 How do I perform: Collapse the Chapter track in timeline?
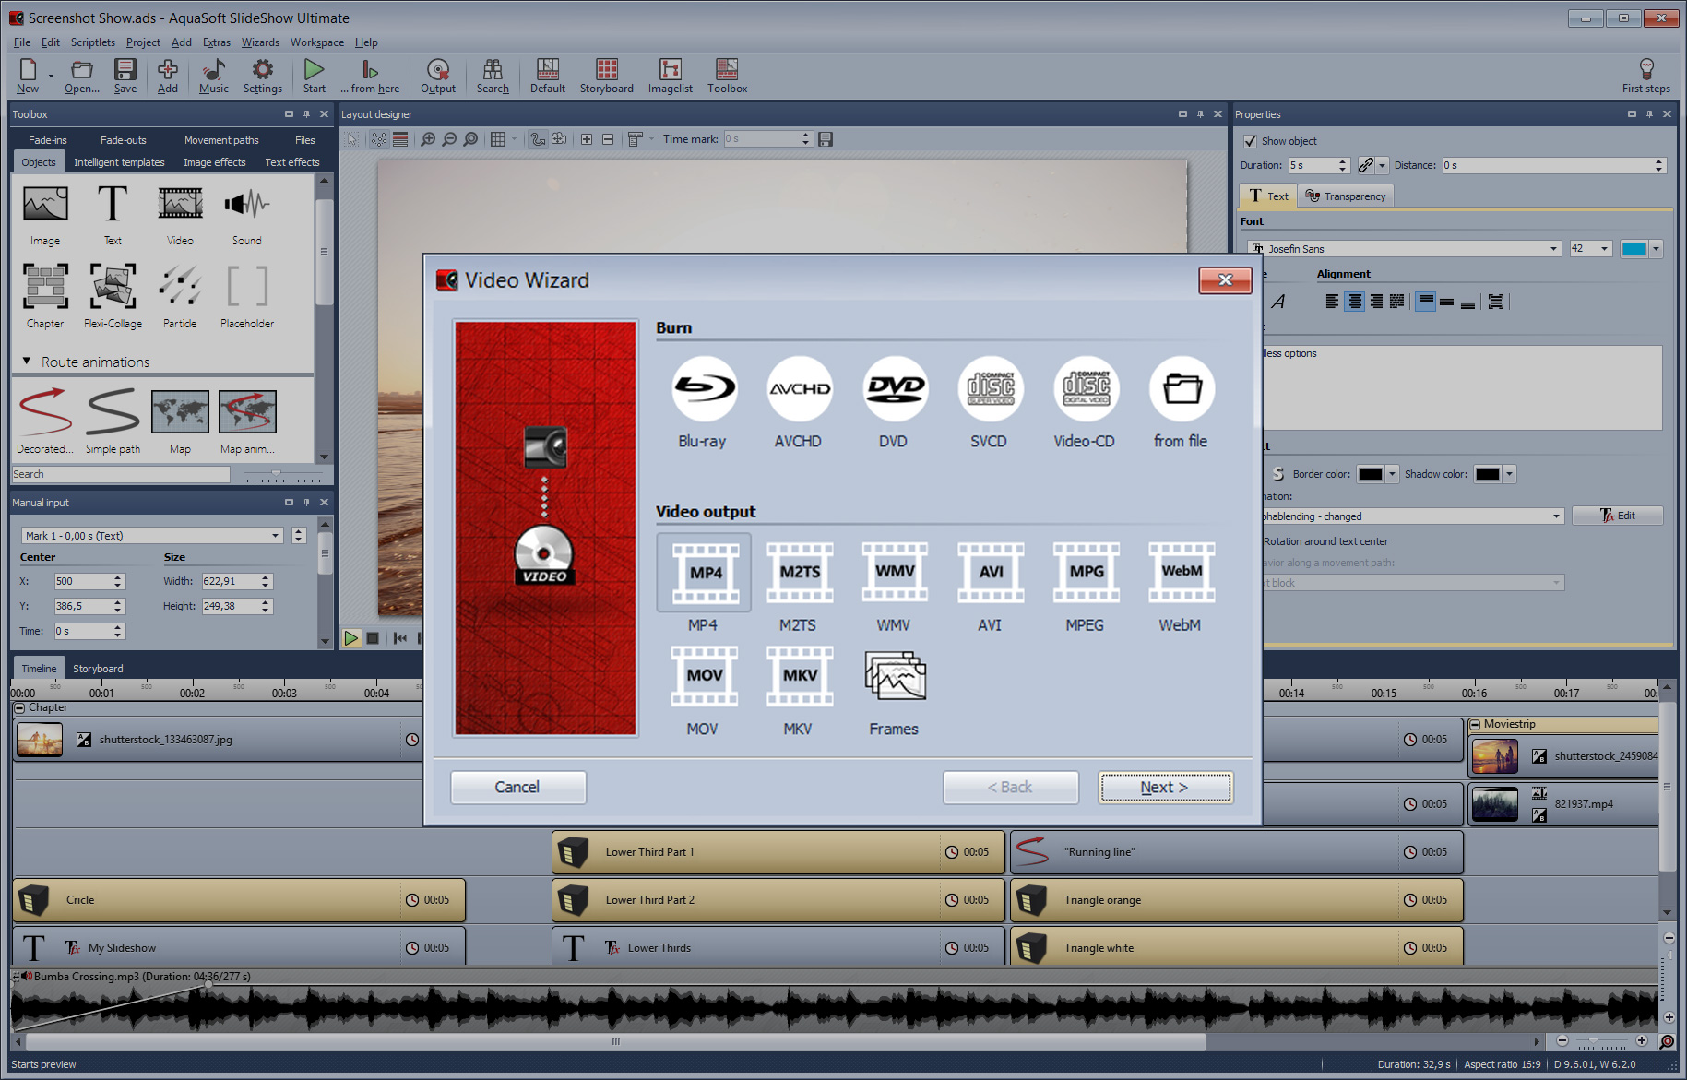tap(19, 708)
